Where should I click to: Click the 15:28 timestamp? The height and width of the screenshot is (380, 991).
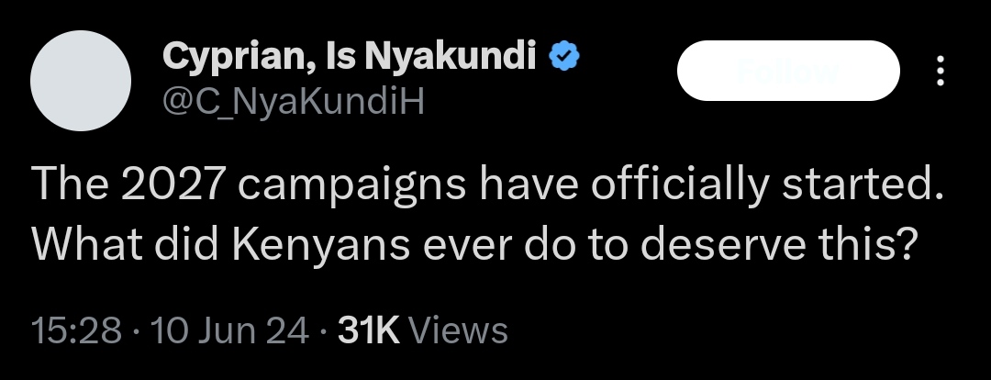pyautogui.click(x=76, y=330)
